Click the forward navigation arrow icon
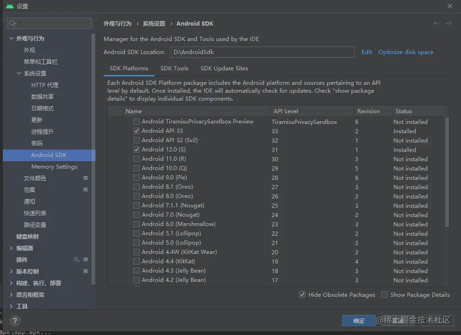 point(448,23)
